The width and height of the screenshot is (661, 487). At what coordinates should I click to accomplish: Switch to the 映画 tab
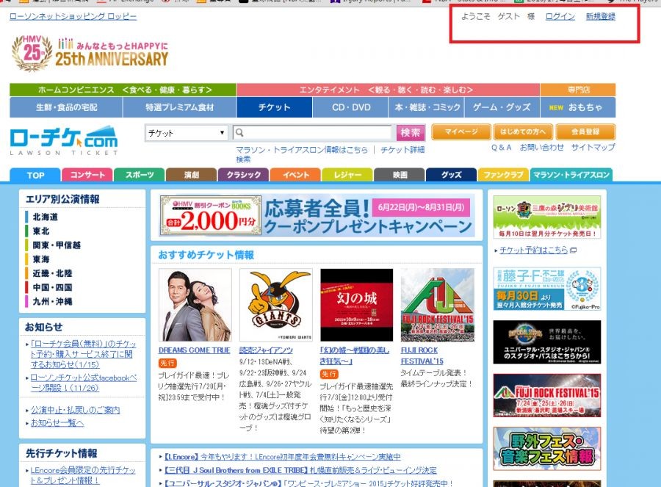[400, 175]
